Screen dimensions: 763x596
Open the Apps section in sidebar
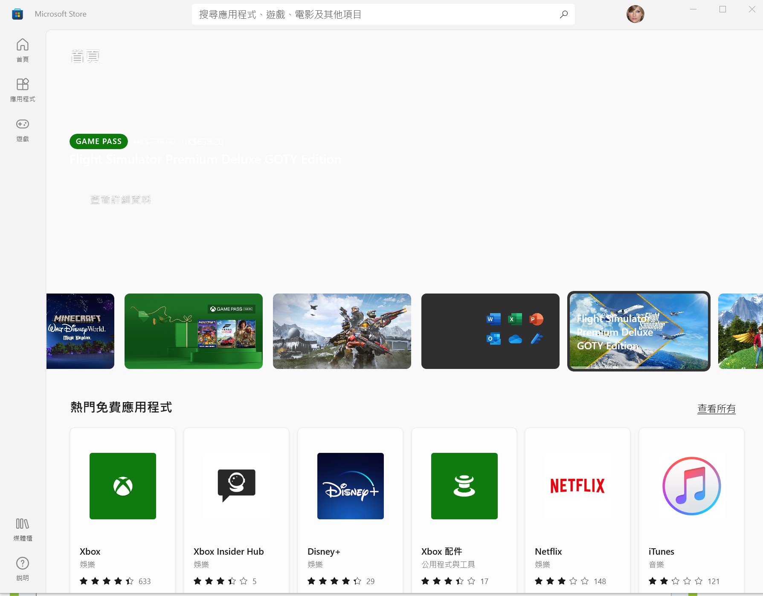pos(23,85)
